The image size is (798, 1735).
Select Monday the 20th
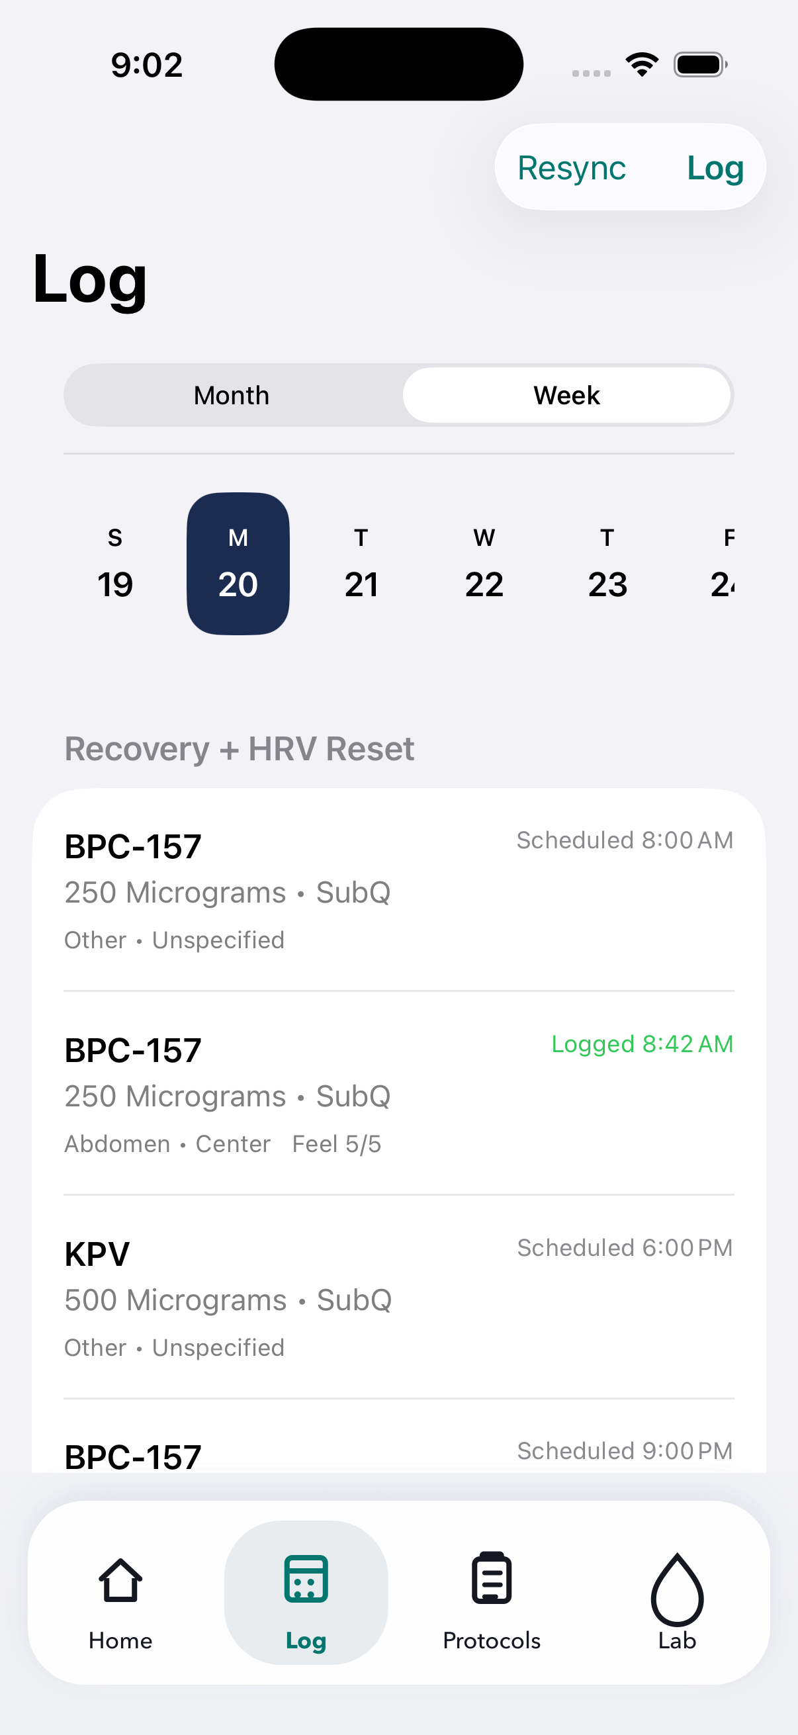tap(238, 564)
